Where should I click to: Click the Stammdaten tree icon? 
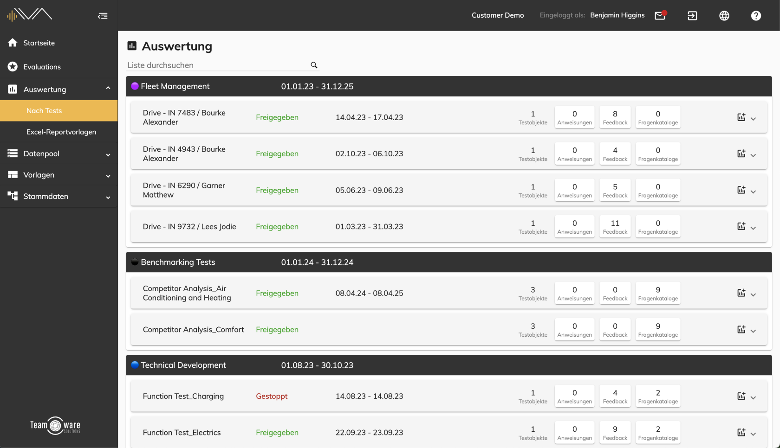click(x=13, y=196)
